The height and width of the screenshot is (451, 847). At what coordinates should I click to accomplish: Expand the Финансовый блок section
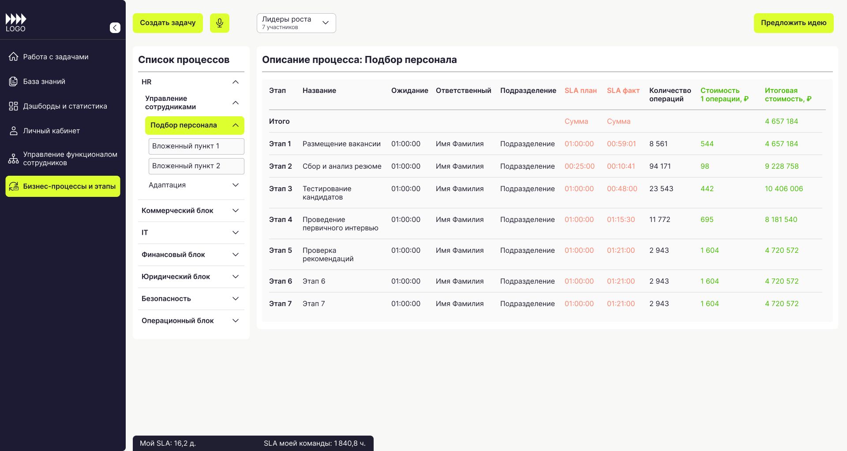click(236, 255)
